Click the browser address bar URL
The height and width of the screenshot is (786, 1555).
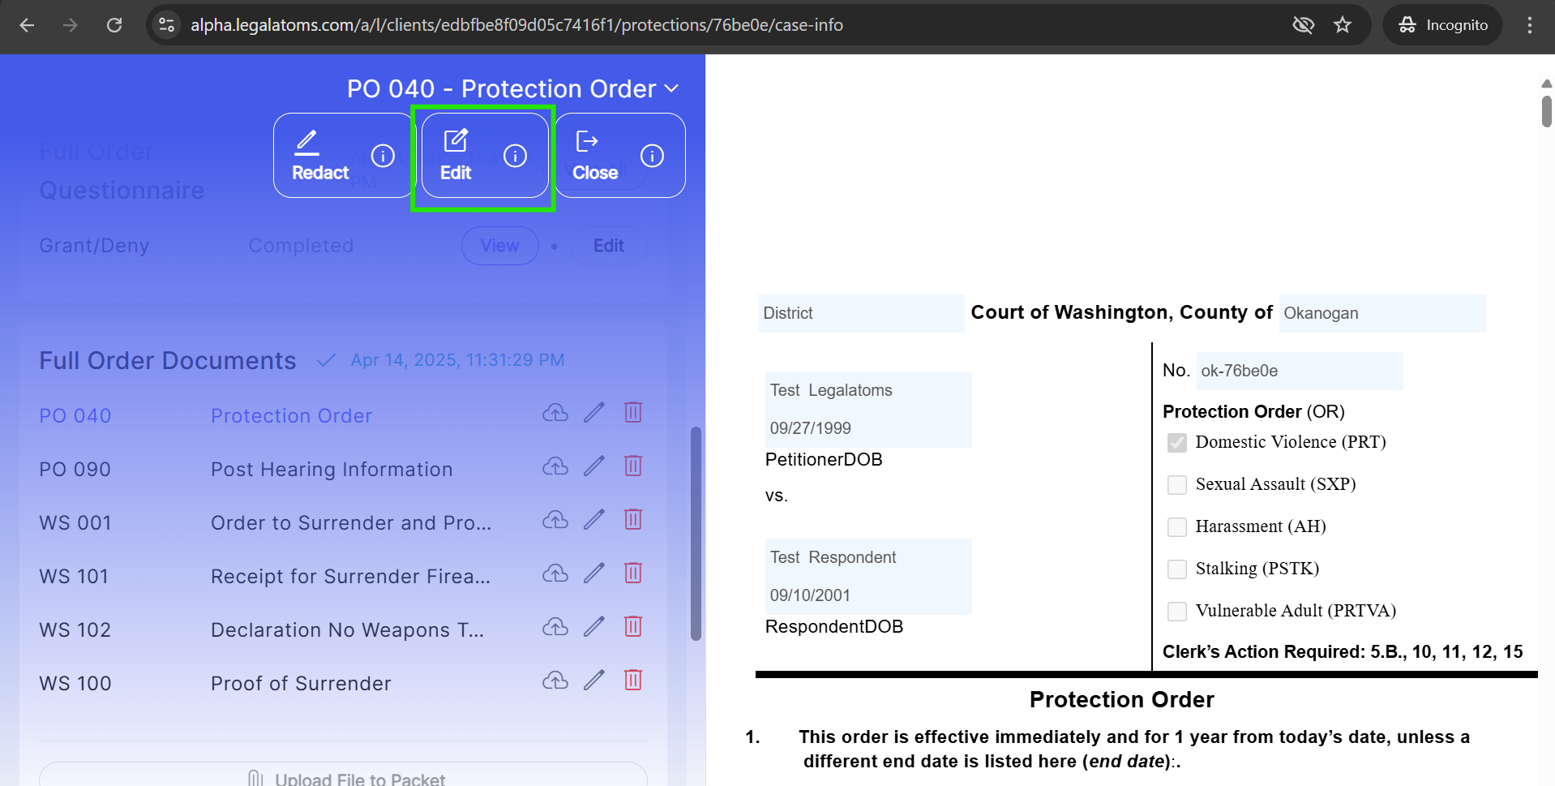pos(516,25)
